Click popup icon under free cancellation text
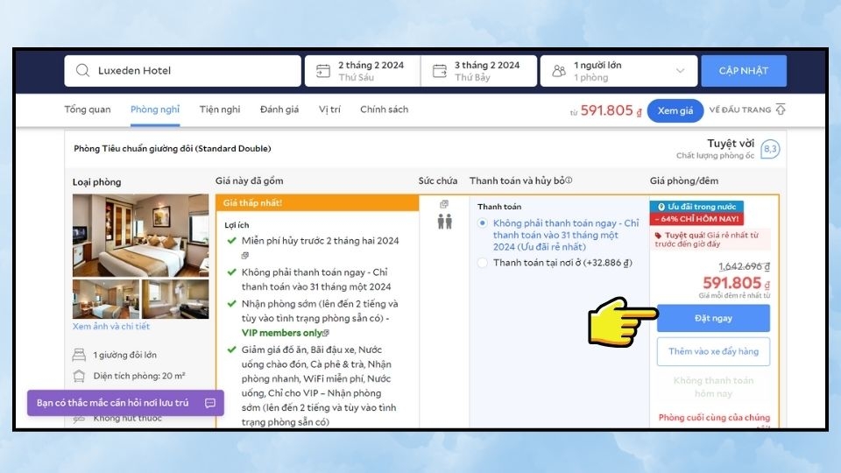 tap(245, 255)
